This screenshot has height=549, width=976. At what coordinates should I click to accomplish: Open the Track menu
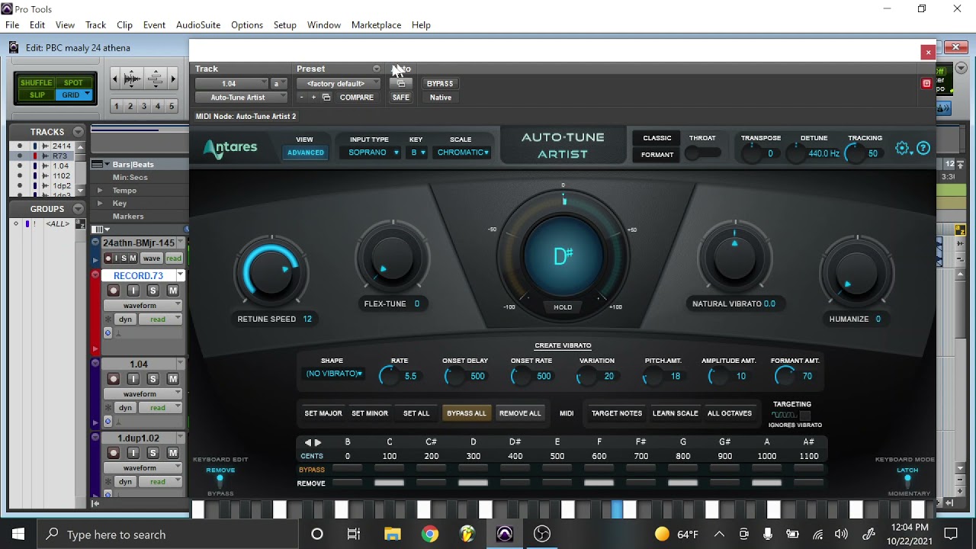coord(95,25)
